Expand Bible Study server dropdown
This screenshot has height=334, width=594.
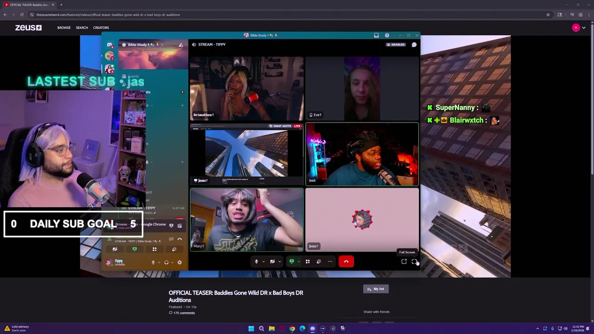162,45
